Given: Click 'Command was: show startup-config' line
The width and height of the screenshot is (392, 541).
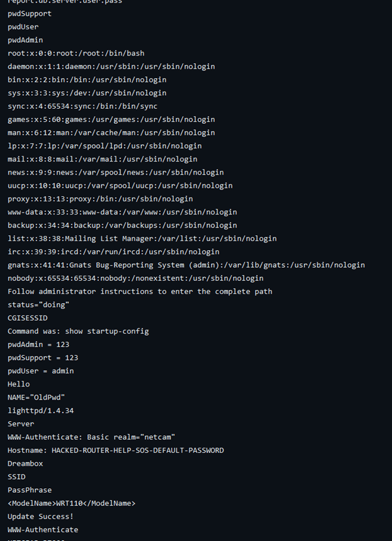Looking at the screenshot, I should point(78,331).
